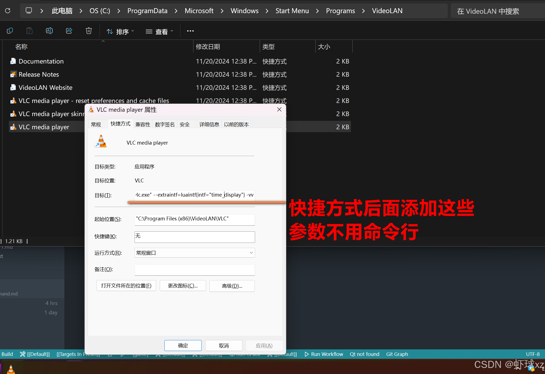The width and height of the screenshot is (545, 374).
Task: Expand chevron after OS (C:) breadcrumb
Action: click(119, 11)
